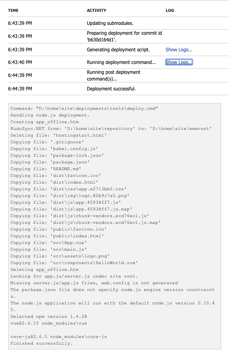Click Show Logs for Running deployment command
Screen dimensions: 229x364
pos(179,62)
